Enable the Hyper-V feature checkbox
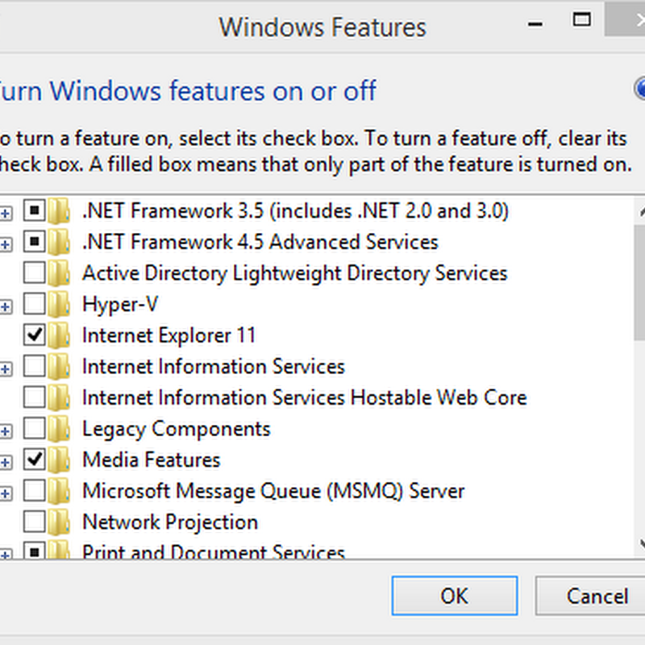Image resolution: width=645 pixels, height=645 pixels. [35, 305]
